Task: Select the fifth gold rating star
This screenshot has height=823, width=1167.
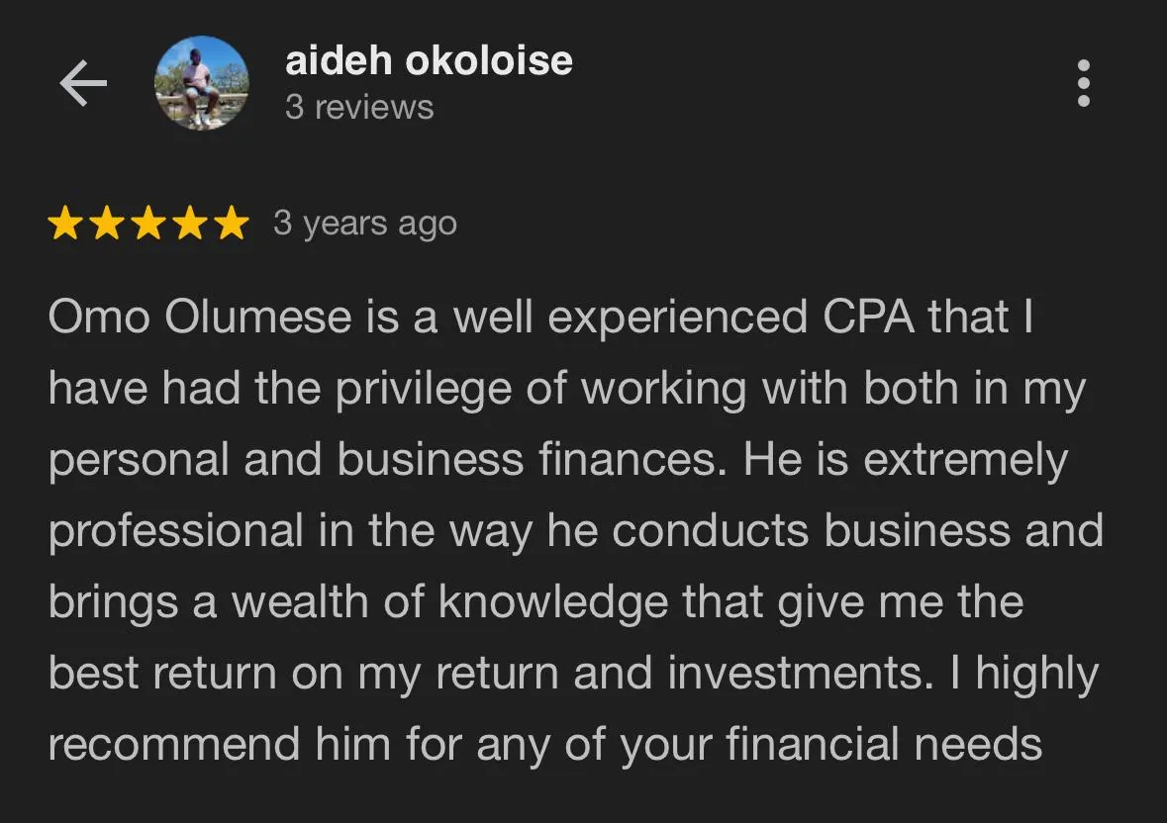Action: point(233,223)
